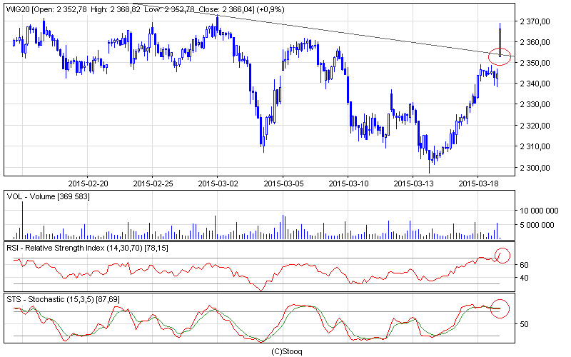571x357 pixels.
Task: Click the (C)Stooq copyright text
Action: [x=287, y=351]
